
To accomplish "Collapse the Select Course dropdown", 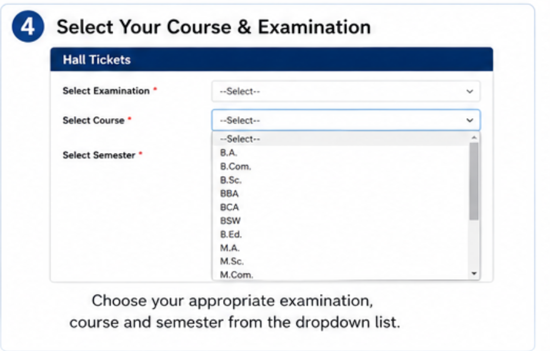I will tap(346, 121).
